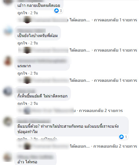This screenshot has width=139, height=165.
Task: Click the like reaction icon showing 3
Action: click(x=56, y=11)
